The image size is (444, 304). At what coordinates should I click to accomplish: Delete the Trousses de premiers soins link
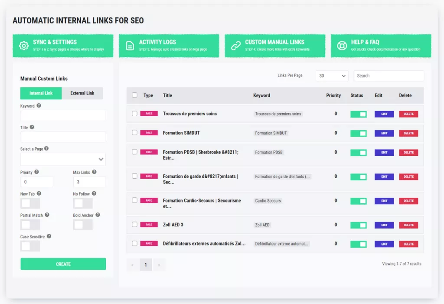(408, 114)
